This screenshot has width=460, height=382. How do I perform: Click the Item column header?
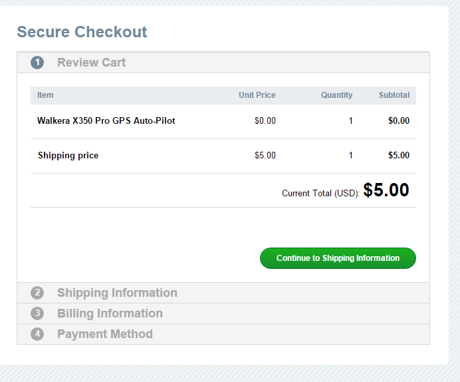coord(45,95)
